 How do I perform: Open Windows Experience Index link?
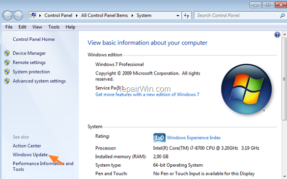tap(194, 138)
